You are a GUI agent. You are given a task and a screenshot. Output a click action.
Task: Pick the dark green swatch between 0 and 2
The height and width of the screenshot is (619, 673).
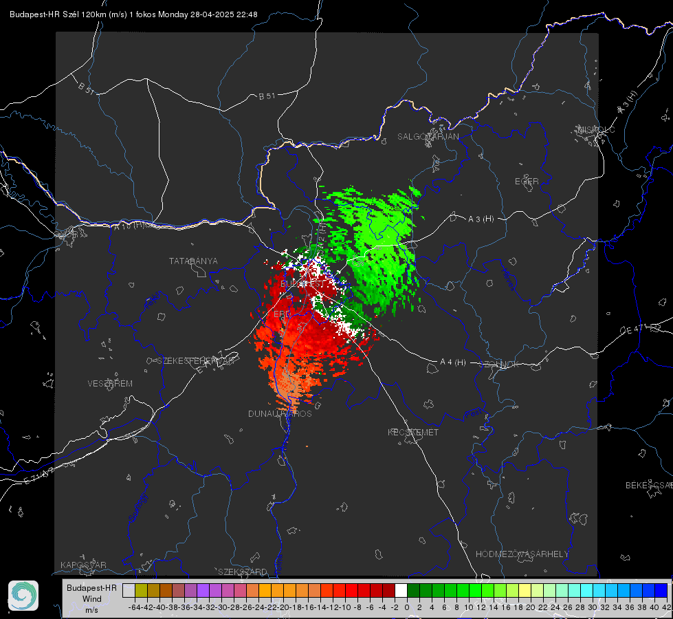413,590
